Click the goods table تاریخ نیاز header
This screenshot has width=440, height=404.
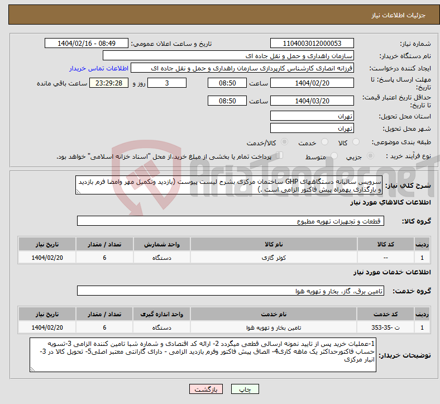(47, 244)
